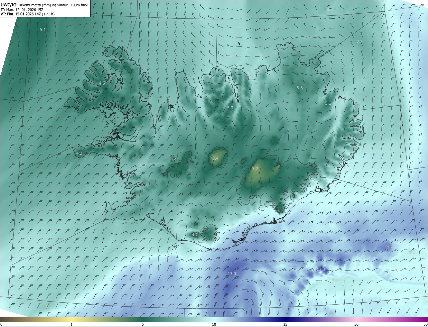
Task: Click the 5.0 value on the map
Action: click(x=230, y=108)
